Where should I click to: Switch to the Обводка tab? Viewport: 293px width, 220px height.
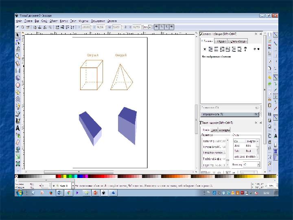click(x=221, y=41)
